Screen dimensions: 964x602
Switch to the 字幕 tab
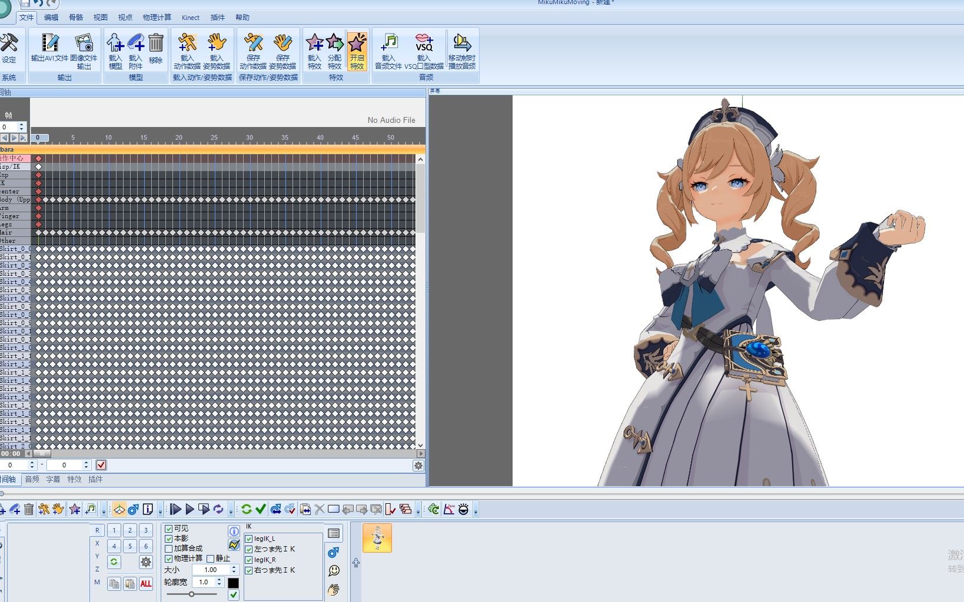click(53, 479)
